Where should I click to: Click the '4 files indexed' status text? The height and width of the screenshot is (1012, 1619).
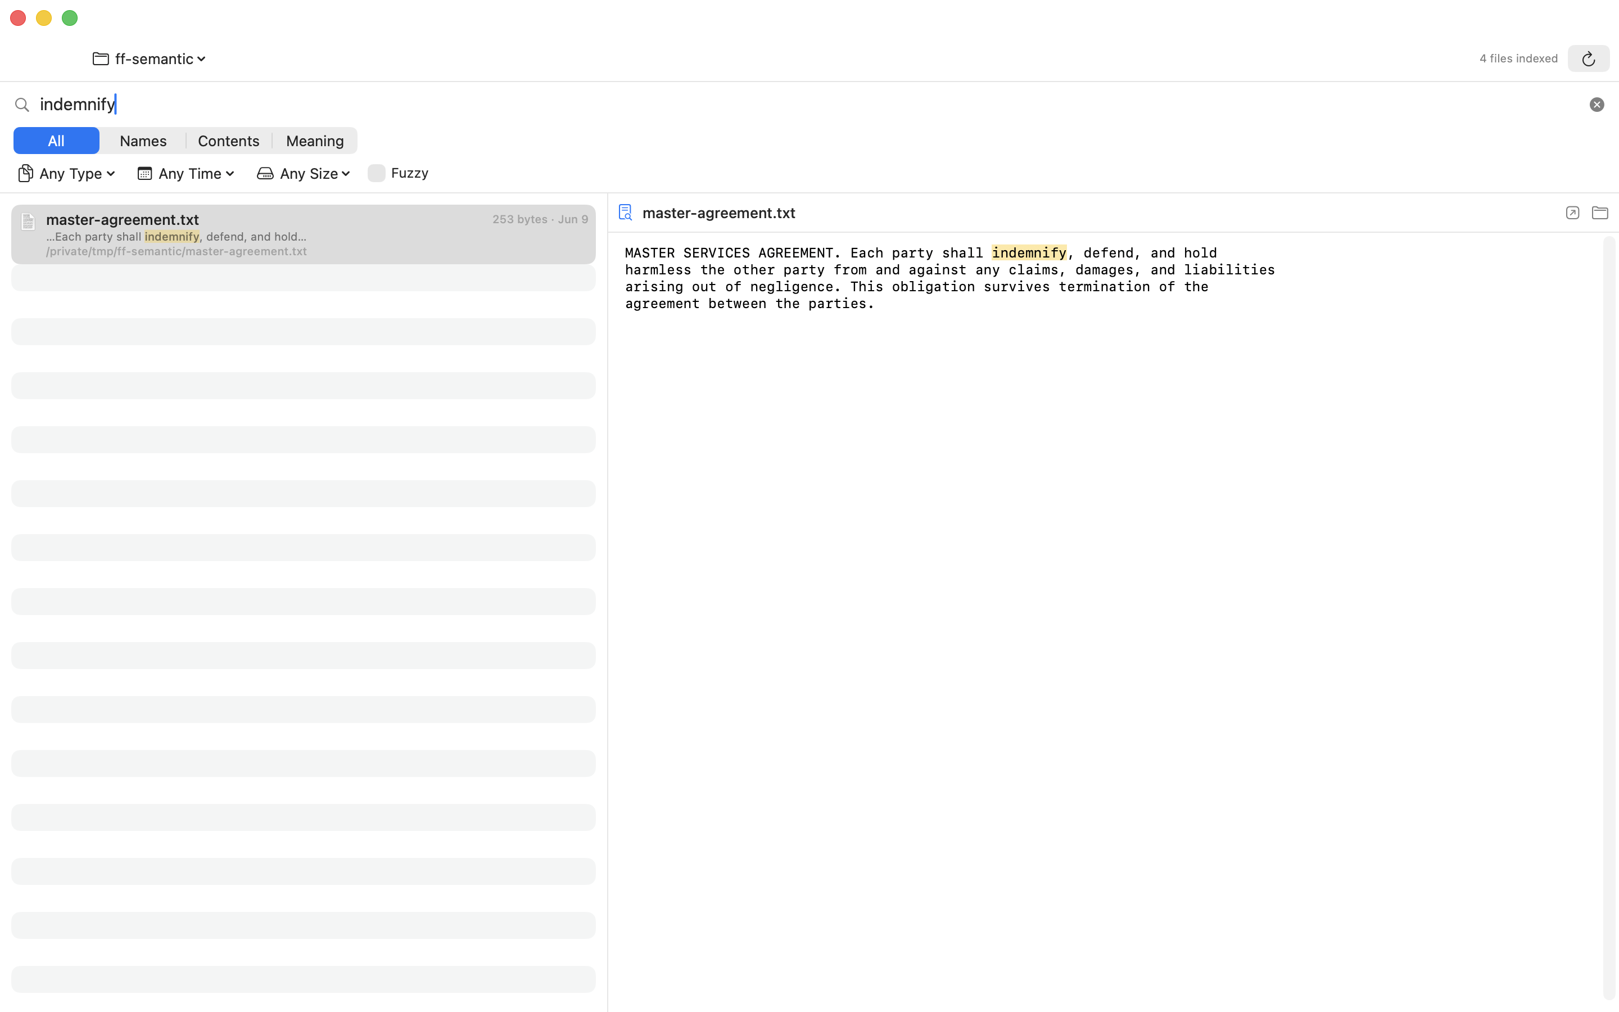[x=1518, y=59]
